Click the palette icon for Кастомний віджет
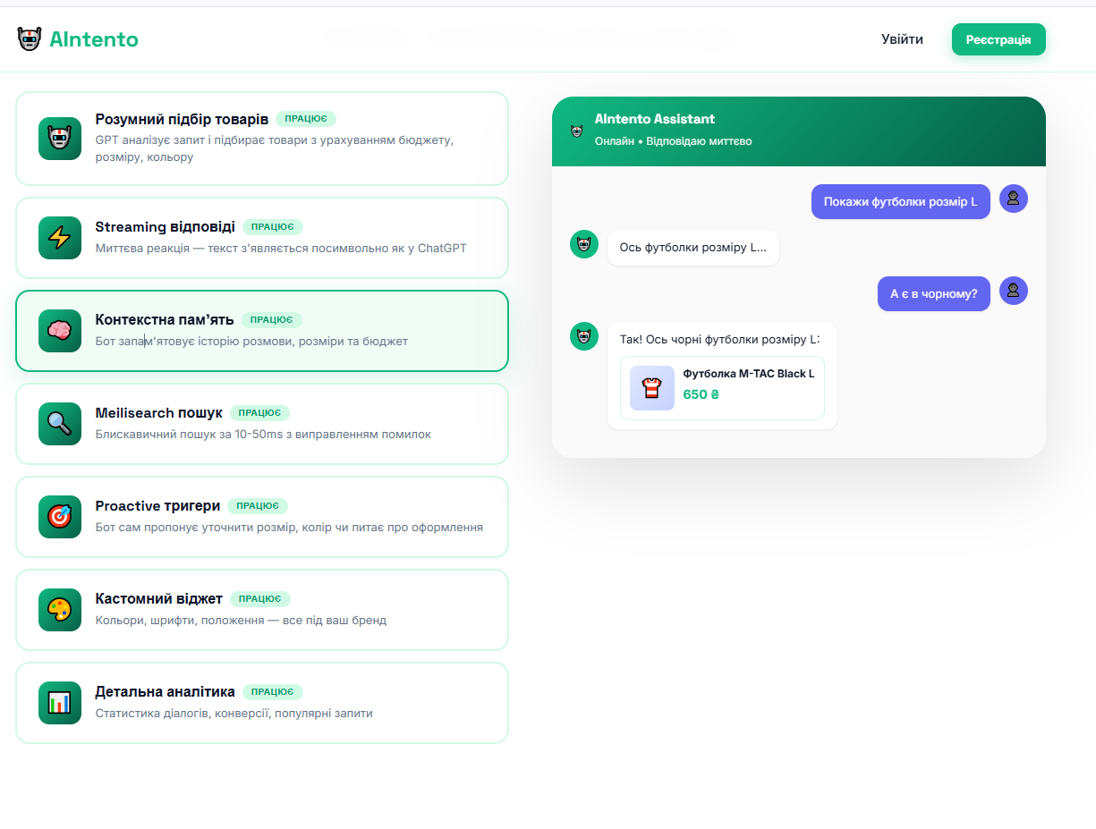 click(x=59, y=610)
